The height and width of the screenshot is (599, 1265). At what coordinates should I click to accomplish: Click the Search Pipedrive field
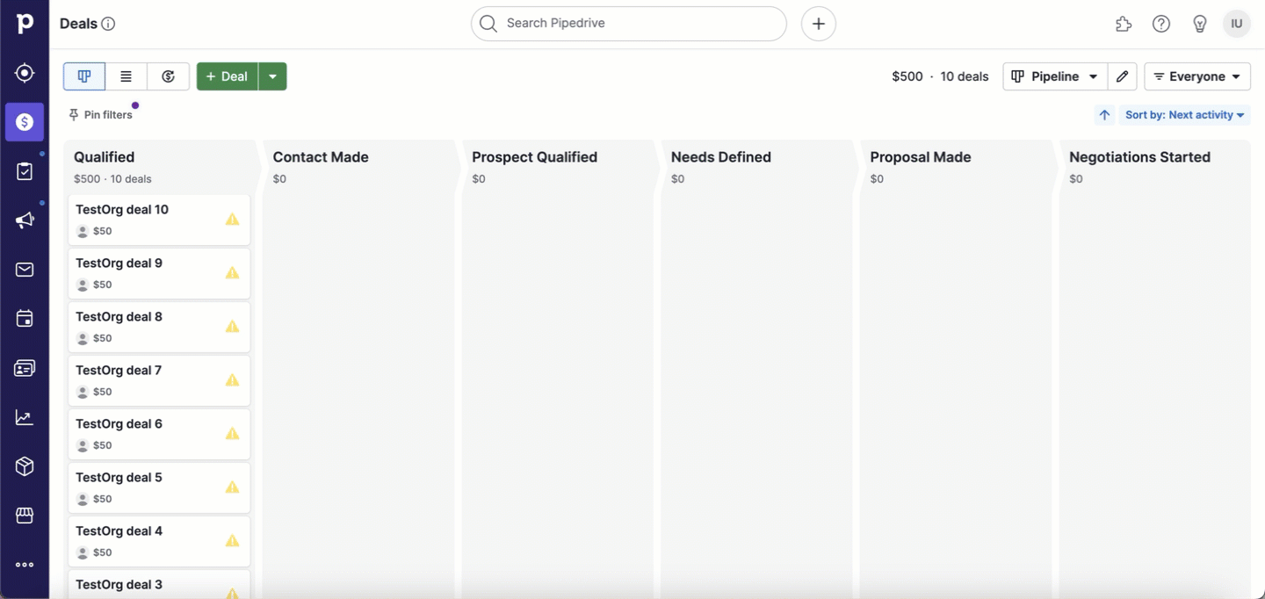tap(629, 24)
